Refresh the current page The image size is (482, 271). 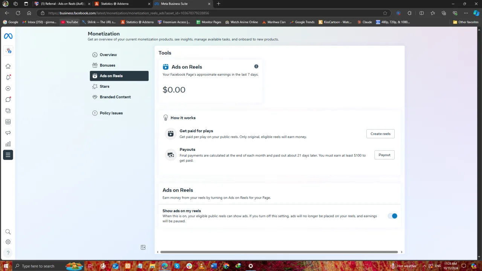pyautogui.click(x=18, y=13)
